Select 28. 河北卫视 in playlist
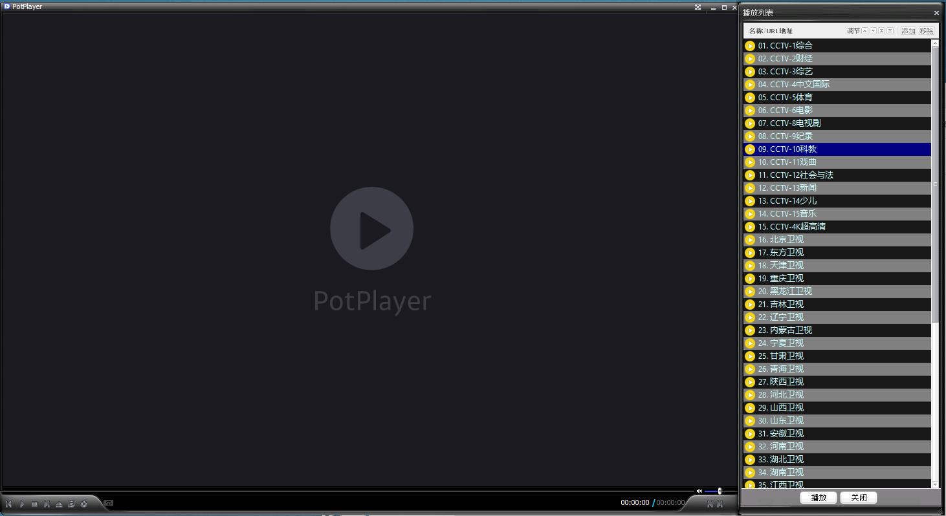Viewport: 946px width, 516px height. pyautogui.click(x=837, y=395)
